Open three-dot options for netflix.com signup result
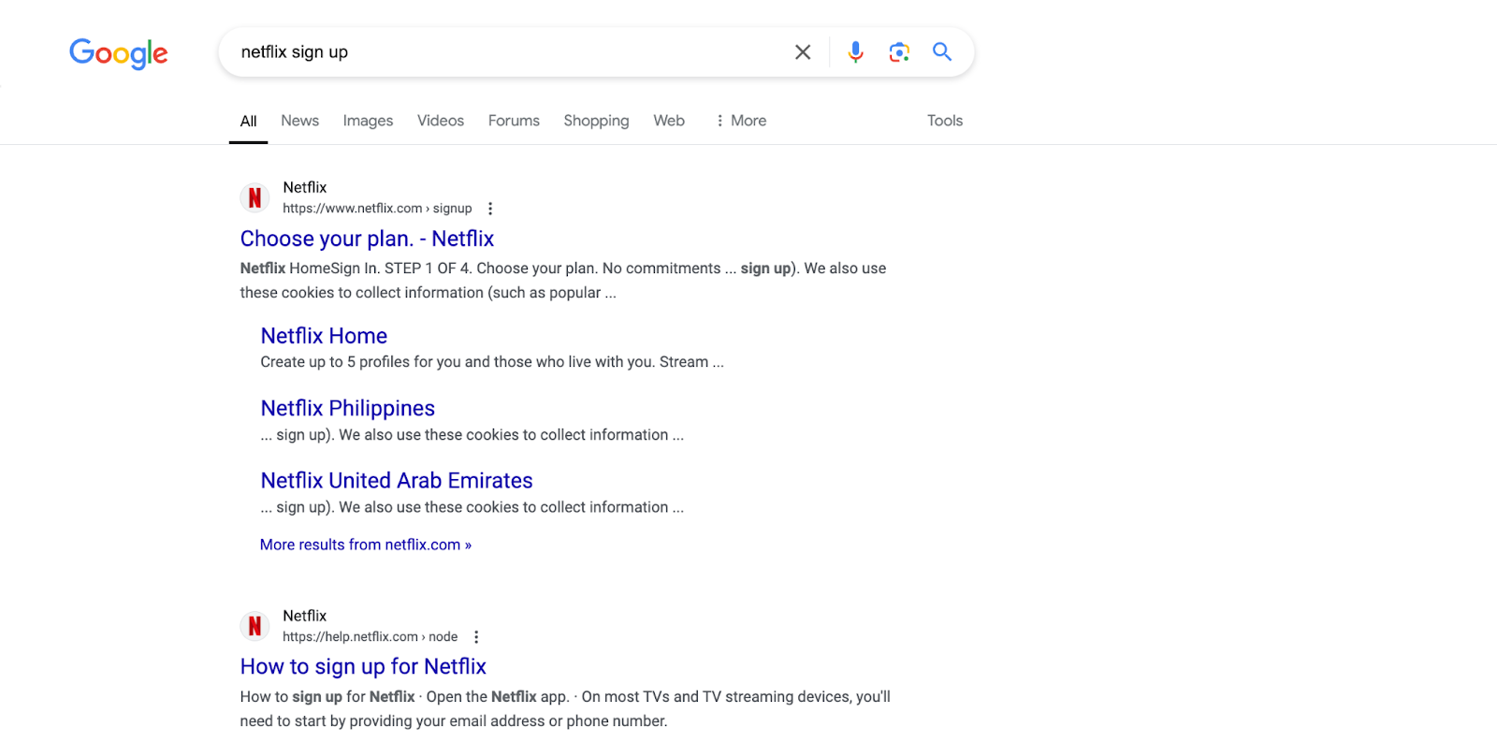This screenshot has width=1497, height=756. pos(490,209)
